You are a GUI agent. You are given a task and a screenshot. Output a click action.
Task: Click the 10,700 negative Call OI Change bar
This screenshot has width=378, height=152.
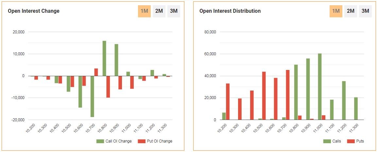click(x=92, y=96)
